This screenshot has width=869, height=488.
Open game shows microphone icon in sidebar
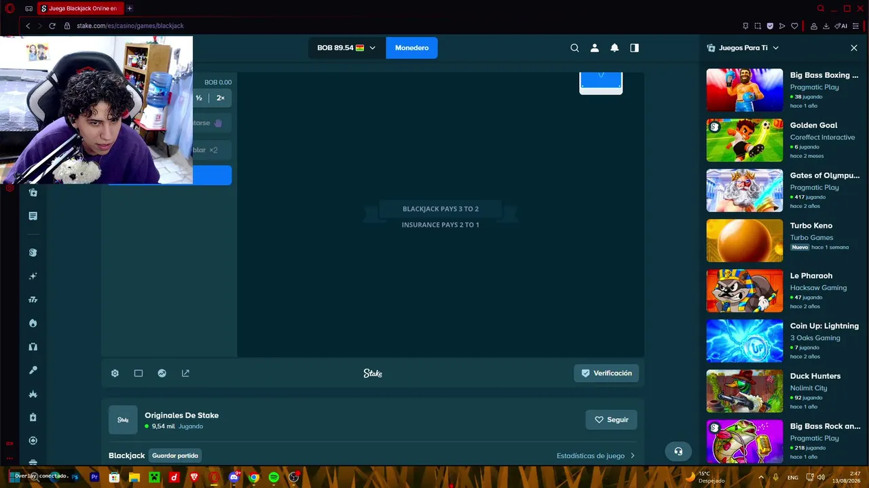click(33, 370)
